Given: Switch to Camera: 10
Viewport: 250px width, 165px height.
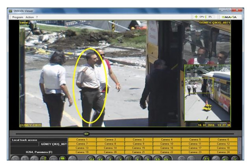Looking at the screenshot, I should tap(167, 144).
